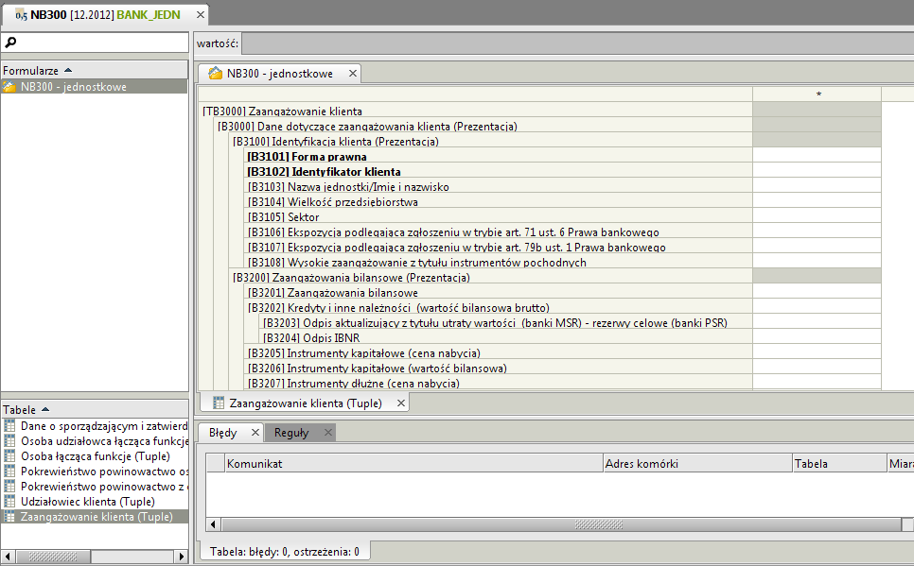This screenshot has height=566, width=914.
Task: Click table icon for Udziałowiec klienta (Tuple)
Action: (x=9, y=502)
